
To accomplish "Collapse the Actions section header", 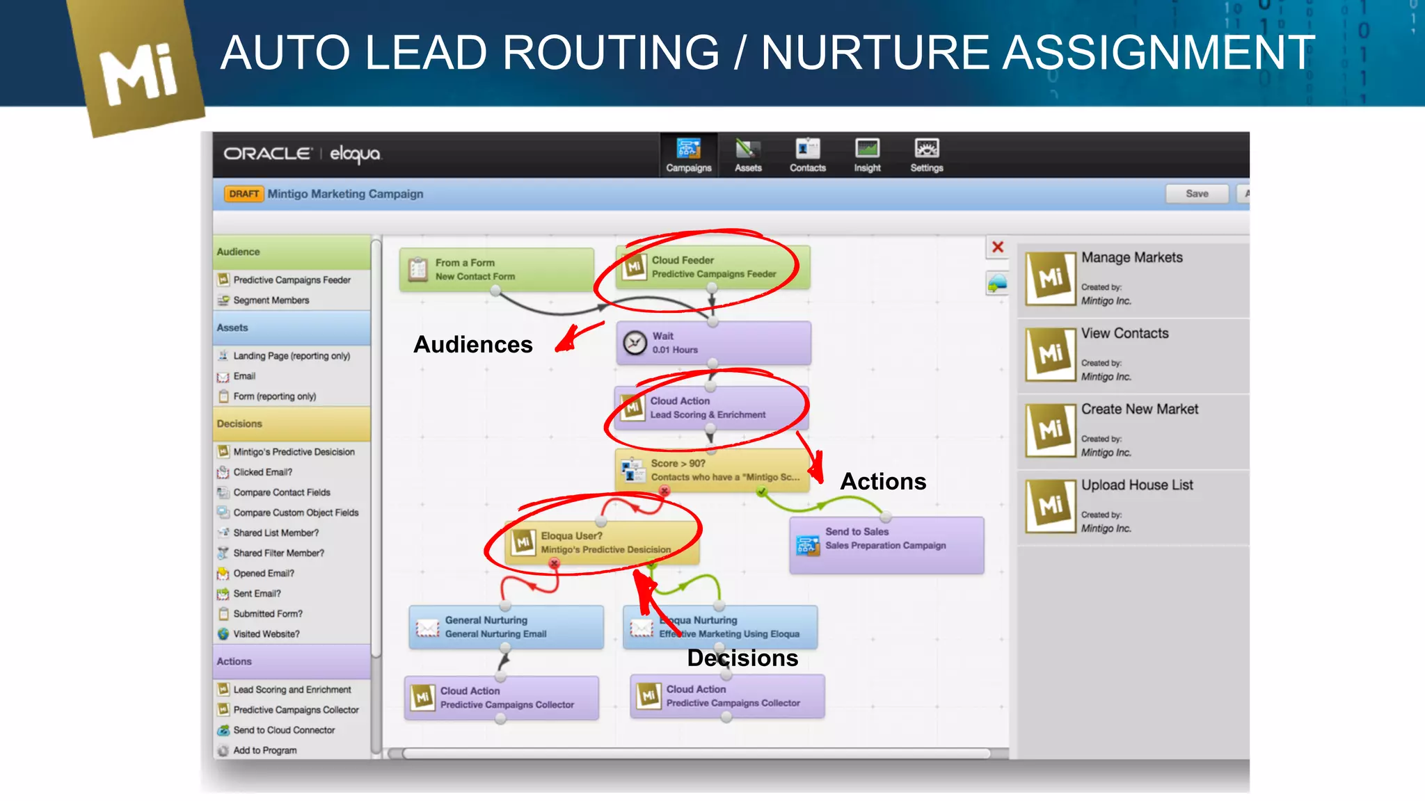I will [292, 661].
